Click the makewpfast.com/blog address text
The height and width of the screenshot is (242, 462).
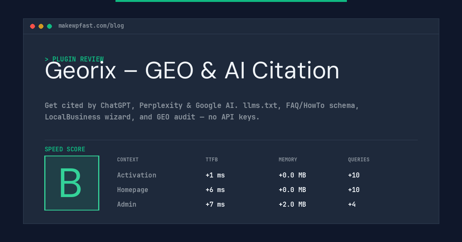[x=91, y=26]
